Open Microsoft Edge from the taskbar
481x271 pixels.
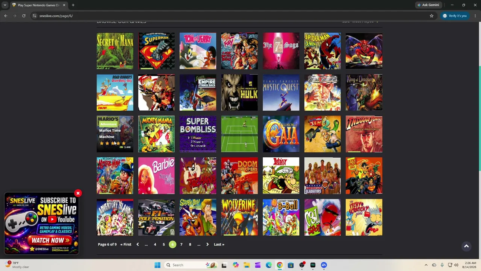click(x=269, y=265)
